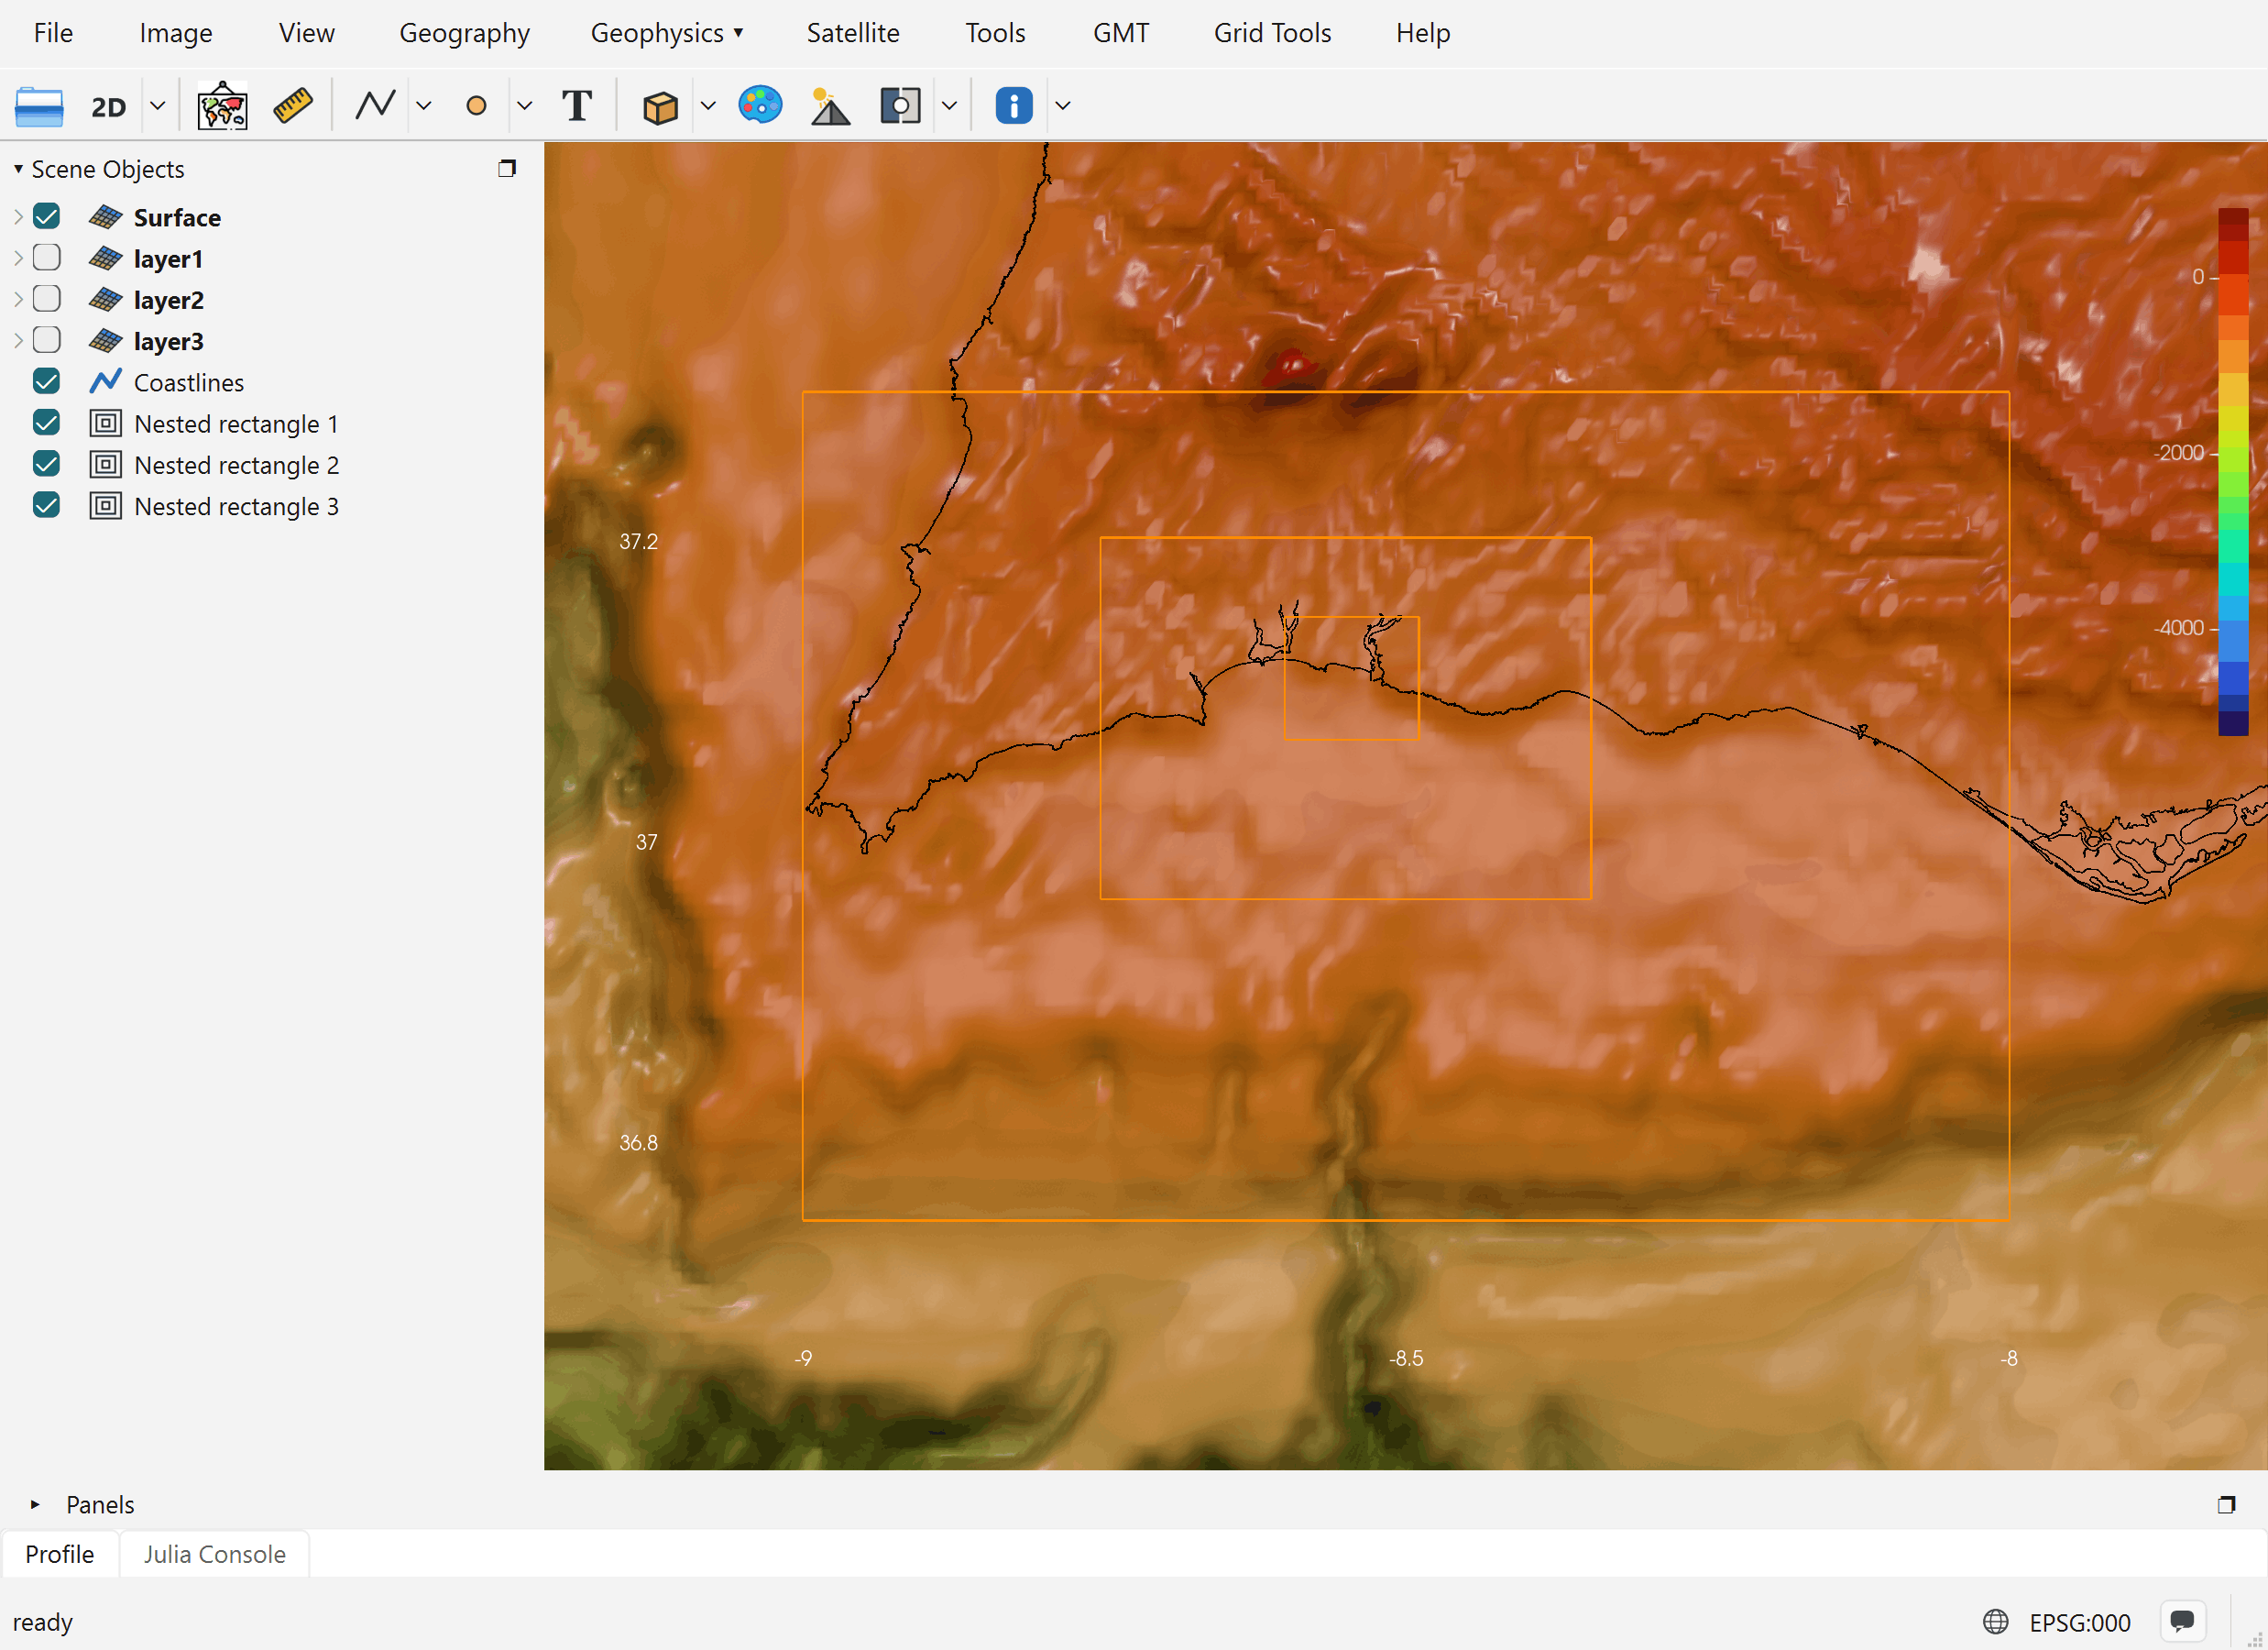Enable the layer2 checkbox
Screen dimensions: 2268x1650
coord(46,298)
